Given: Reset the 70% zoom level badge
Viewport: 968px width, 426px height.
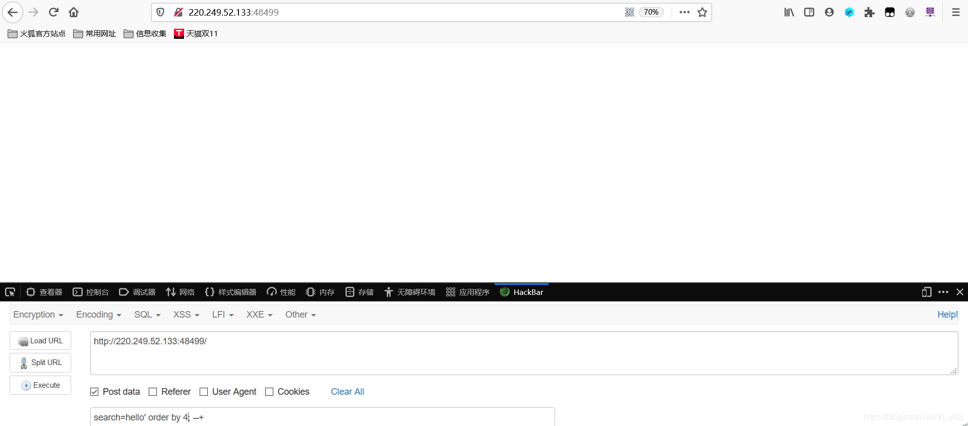Looking at the screenshot, I should coord(651,12).
